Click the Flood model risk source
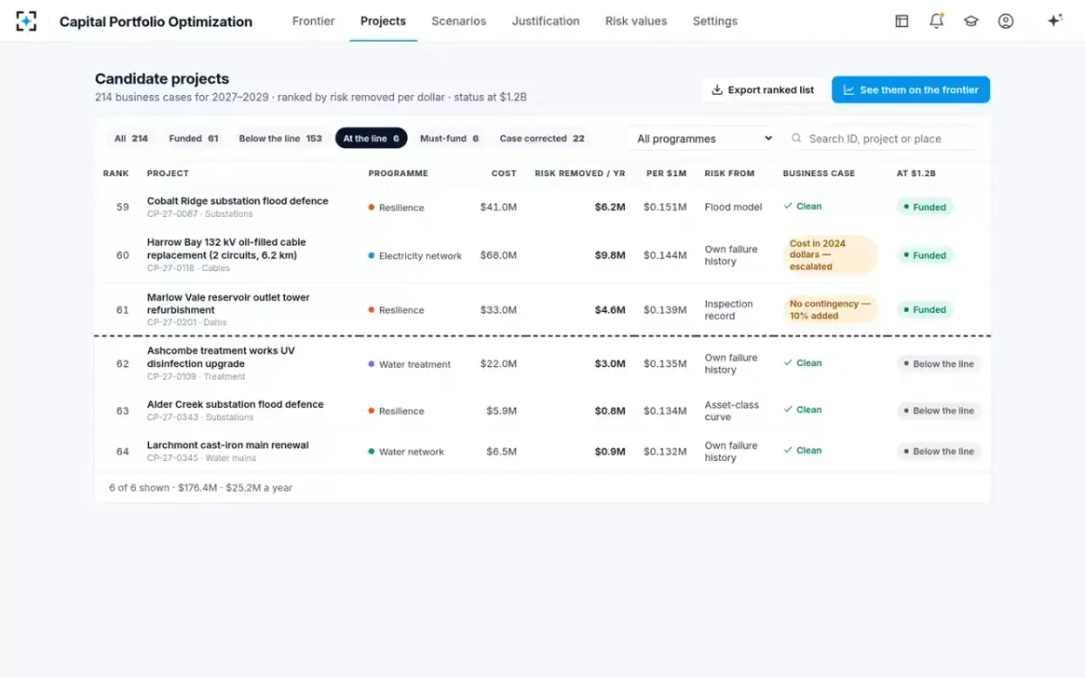 click(x=733, y=207)
